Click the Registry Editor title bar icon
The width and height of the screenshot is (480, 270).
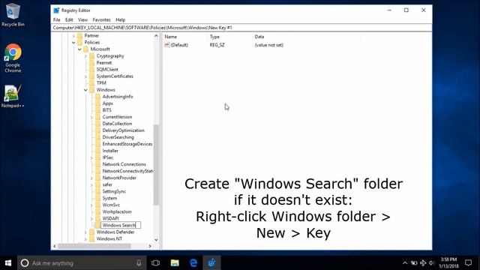(56, 10)
